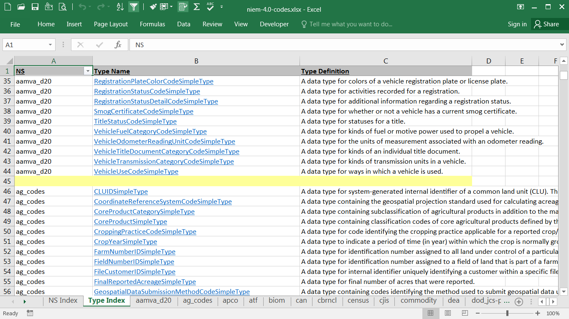
Task: Click the Save floppy disk icon
Action: pos(35,7)
